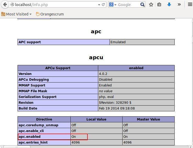
Task: Select the apc.enabled directive name
Action: point(44,137)
